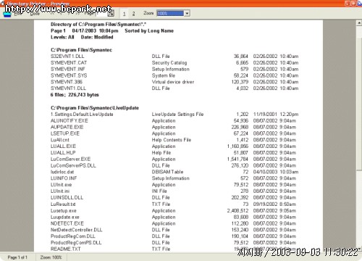Click the 'Levels: All' text
This screenshot has height=261, width=362.
click(x=62, y=37)
